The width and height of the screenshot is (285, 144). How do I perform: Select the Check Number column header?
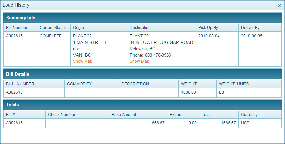pos(62,115)
